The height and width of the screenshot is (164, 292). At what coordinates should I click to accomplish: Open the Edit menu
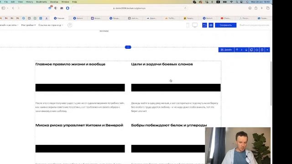point(13,2)
